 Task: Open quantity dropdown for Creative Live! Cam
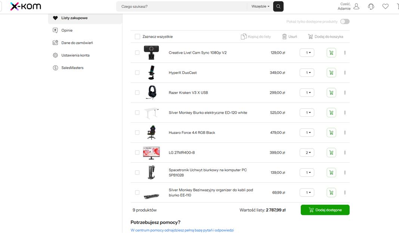(307, 53)
